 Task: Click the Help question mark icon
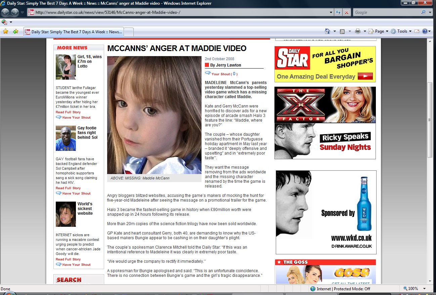(x=425, y=31)
